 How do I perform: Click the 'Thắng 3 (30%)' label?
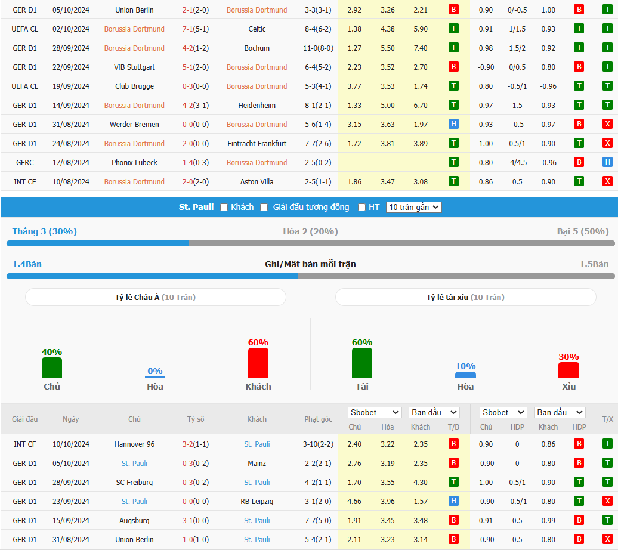point(45,231)
